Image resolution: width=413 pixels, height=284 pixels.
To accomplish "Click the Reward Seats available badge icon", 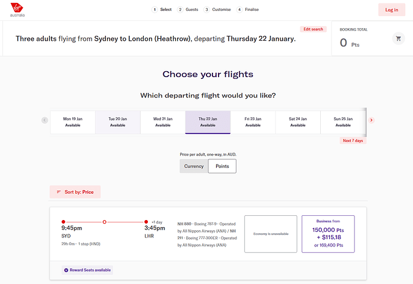I will [66, 270].
